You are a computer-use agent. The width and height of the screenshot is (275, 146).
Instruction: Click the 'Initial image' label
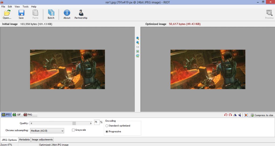pyautogui.click(x=10, y=24)
